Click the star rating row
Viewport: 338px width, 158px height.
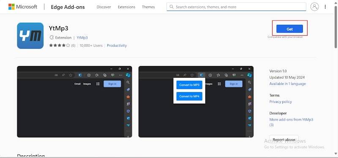tap(60, 45)
